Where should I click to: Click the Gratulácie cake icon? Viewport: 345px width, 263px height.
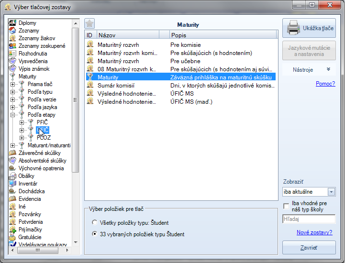pos(12,237)
